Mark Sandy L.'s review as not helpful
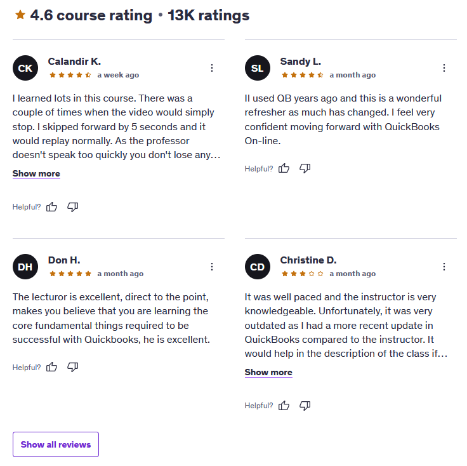This screenshot has width=467, height=466. point(305,168)
